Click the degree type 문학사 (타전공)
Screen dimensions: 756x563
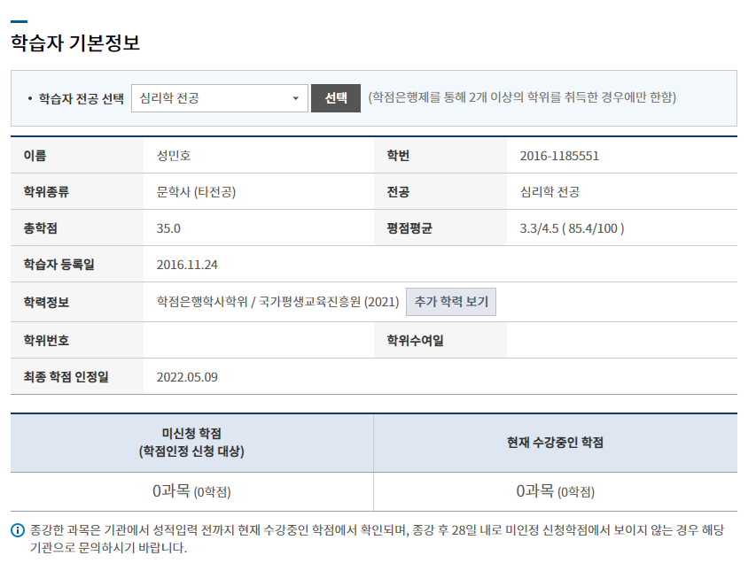click(196, 192)
